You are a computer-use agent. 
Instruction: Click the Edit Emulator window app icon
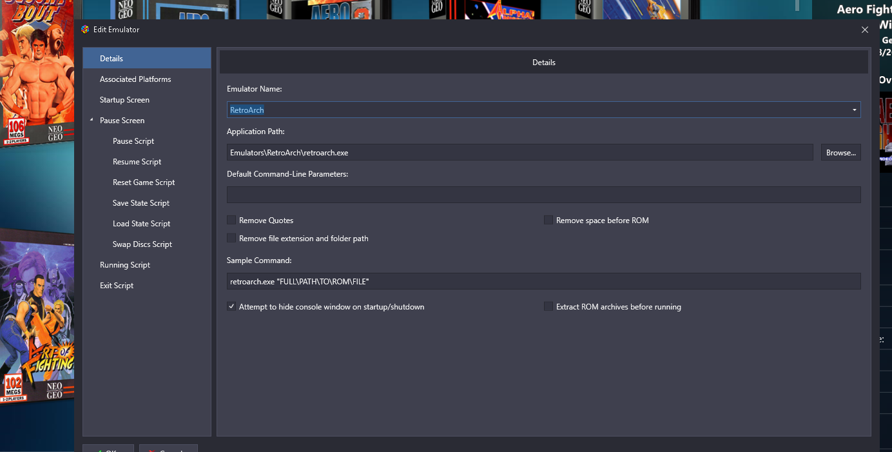[x=85, y=30]
